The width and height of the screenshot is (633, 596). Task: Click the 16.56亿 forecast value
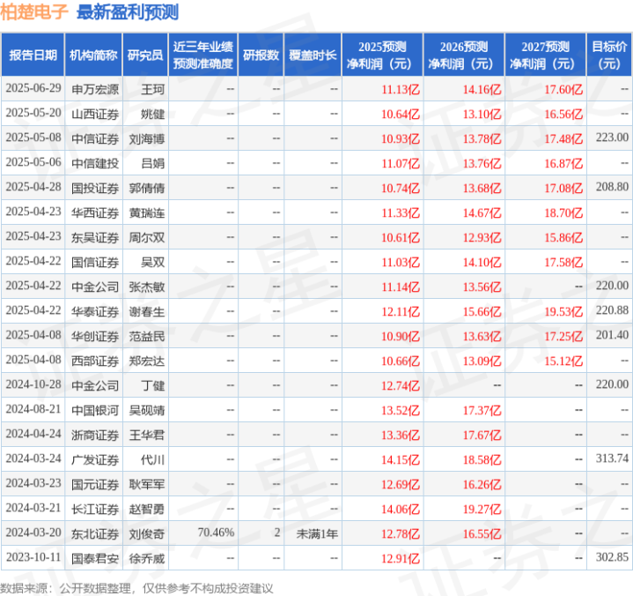pyautogui.click(x=563, y=114)
